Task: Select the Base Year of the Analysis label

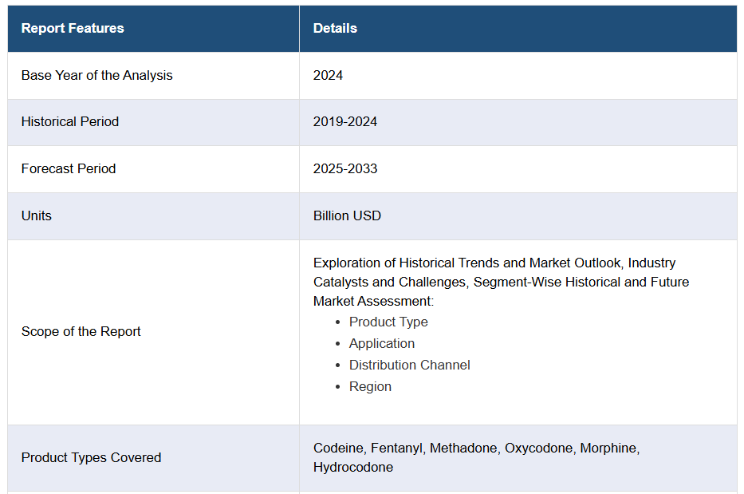Action: coord(96,75)
